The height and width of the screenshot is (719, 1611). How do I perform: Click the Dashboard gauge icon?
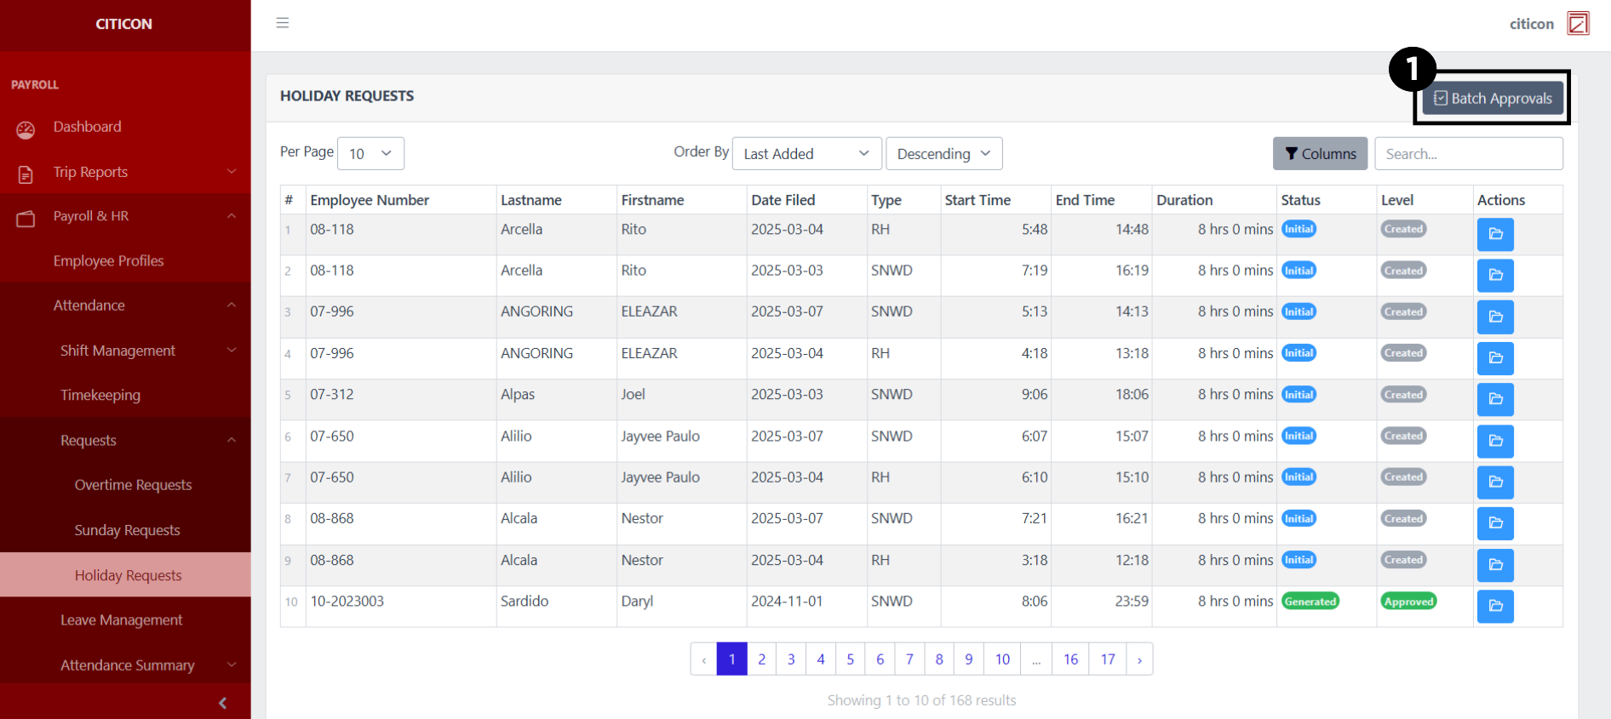[26, 129]
